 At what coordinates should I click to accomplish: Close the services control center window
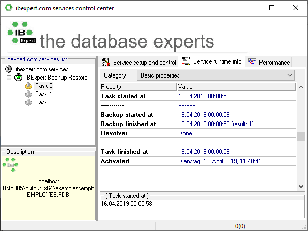tap(296, 8)
